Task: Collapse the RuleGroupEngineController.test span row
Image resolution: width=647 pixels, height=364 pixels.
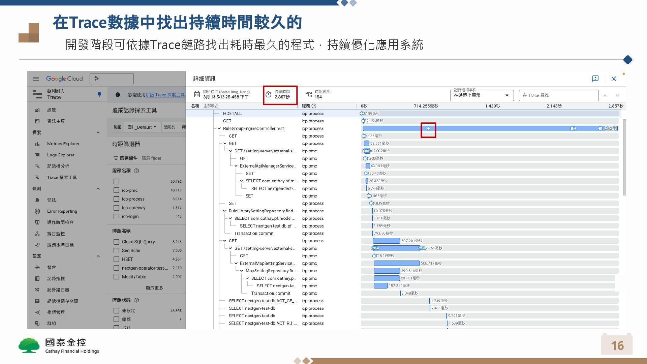Action: [219, 128]
